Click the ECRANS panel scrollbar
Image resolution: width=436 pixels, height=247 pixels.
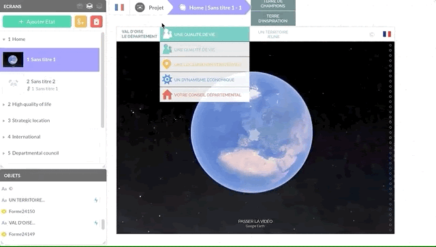click(102, 80)
